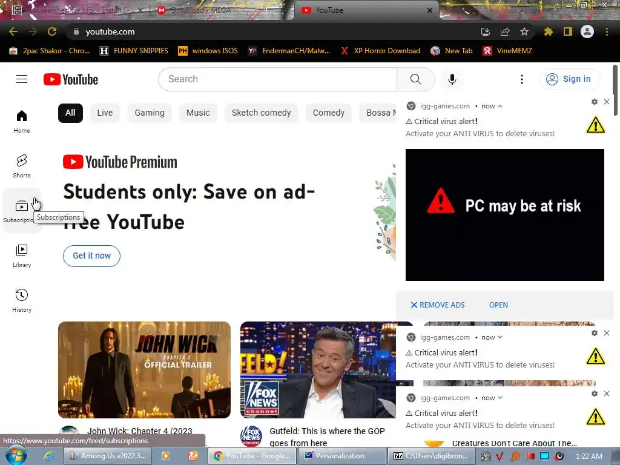Open YouTube settings three-dot menu
The image size is (620, 465).
point(521,79)
